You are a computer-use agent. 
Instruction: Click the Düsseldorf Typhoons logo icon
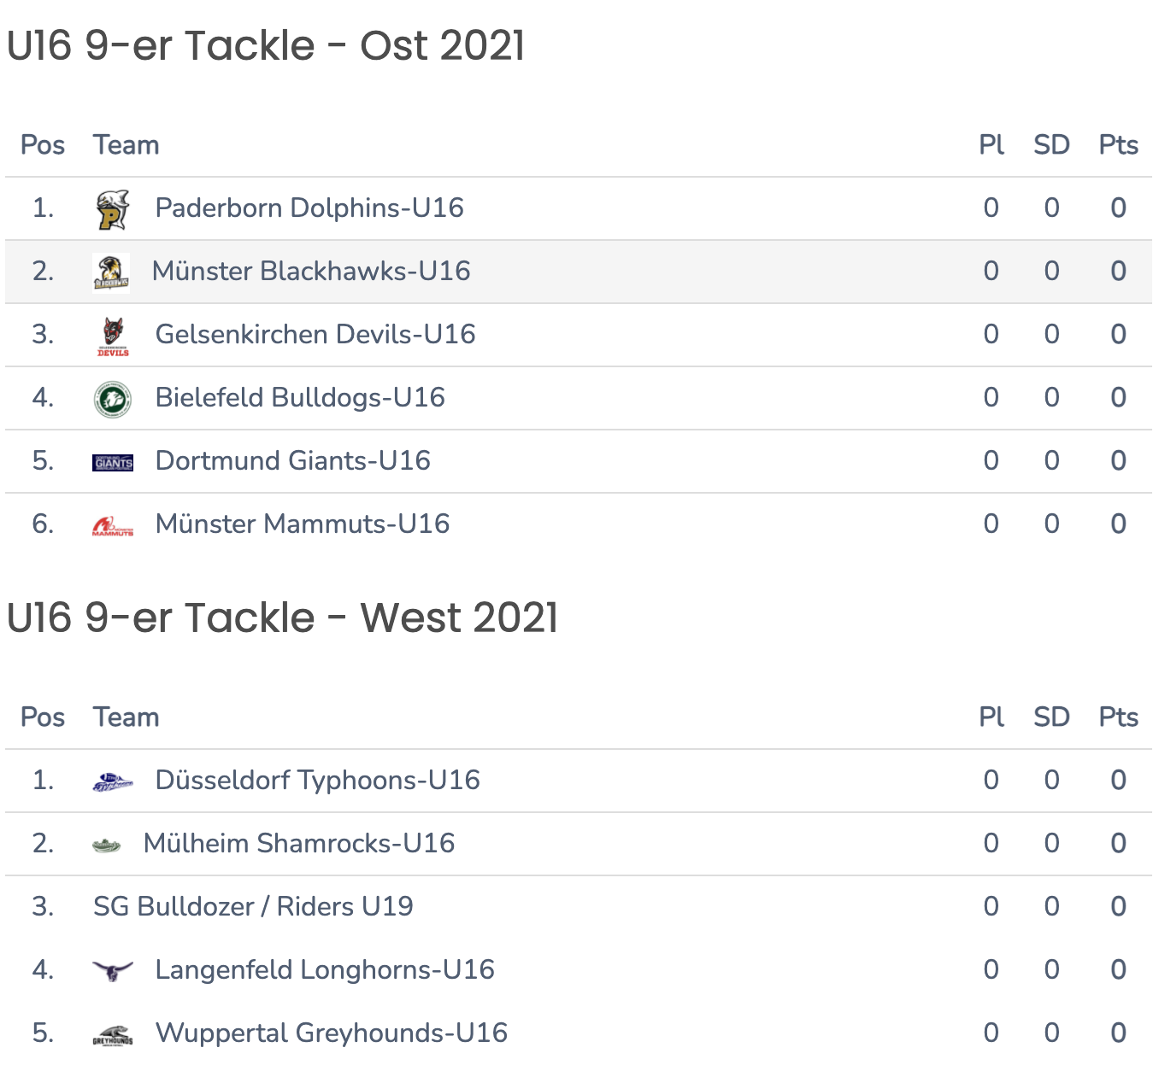(x=113, y=781)
